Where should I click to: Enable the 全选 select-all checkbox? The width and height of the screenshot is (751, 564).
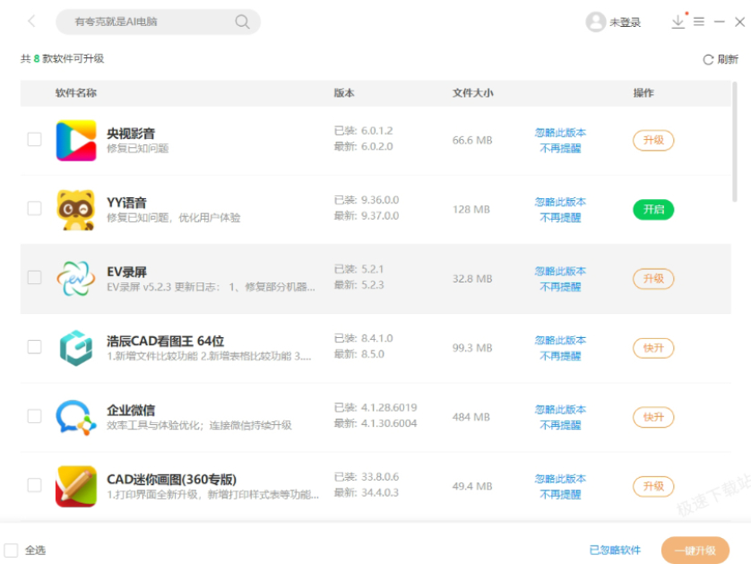[12, 550]
